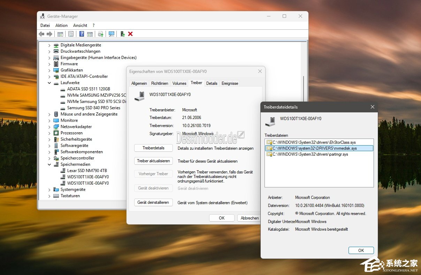This screenshot has height=275, width=421.
Task: Switch to the Volumes tab
Action: 179,83
